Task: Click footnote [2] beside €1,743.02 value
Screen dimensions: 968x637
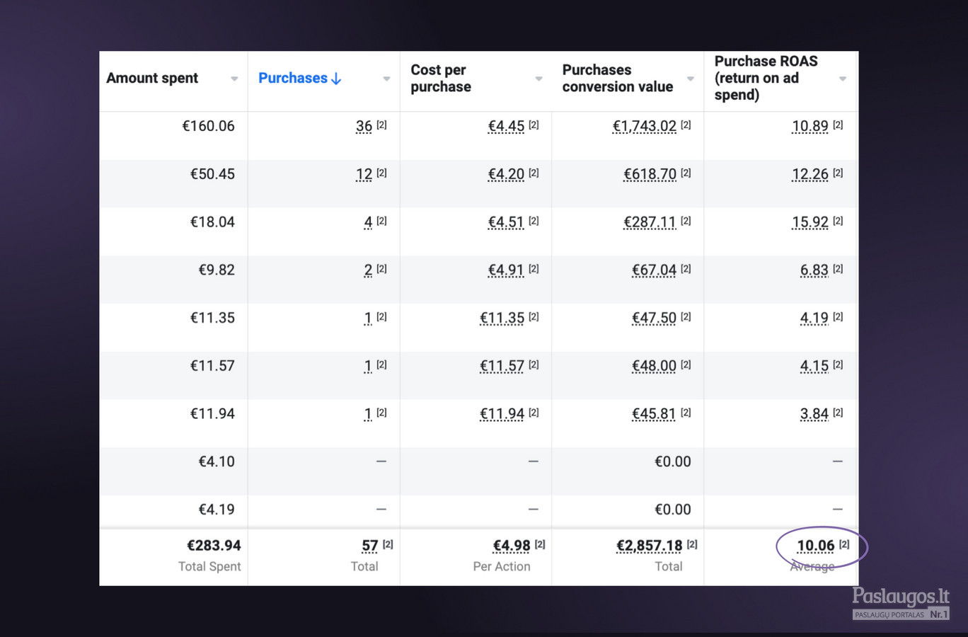Action: click(686, 125)
